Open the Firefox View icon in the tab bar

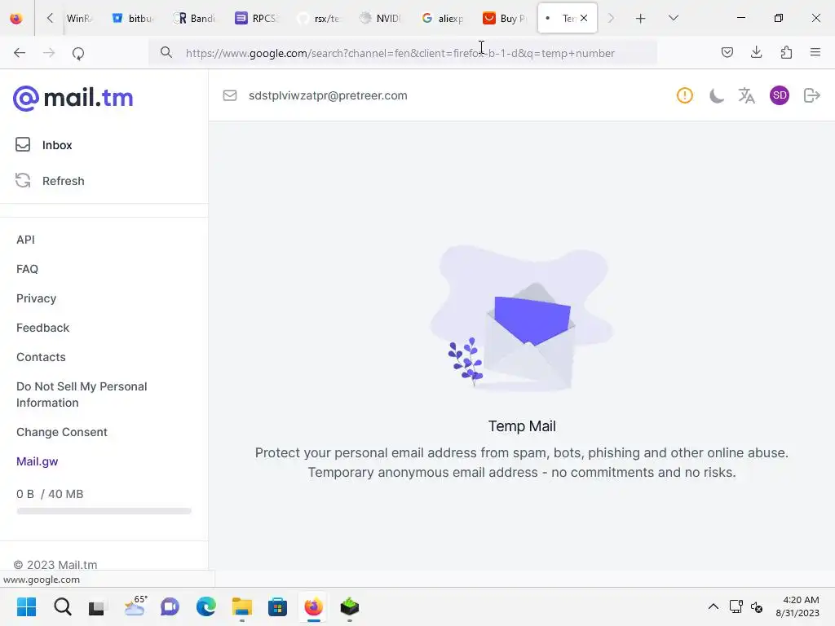pos(16,18)
